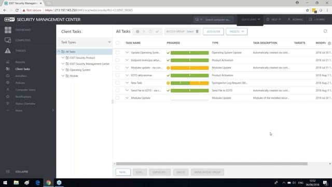332x187 pixels.
Task: Open Windows Start menu
Action: tap(5, 182)
